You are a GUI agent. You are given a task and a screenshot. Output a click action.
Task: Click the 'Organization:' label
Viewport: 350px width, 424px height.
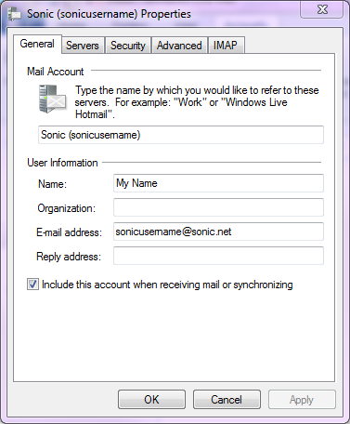(67, 208)
